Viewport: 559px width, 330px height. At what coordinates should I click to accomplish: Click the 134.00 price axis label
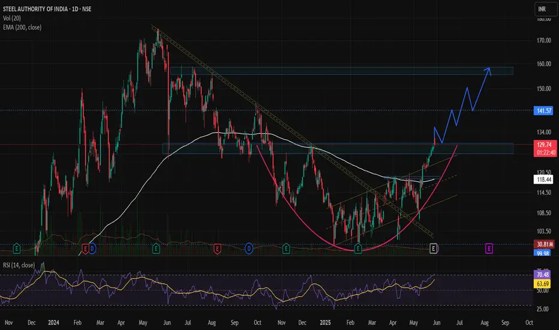[x=544, y=133]
